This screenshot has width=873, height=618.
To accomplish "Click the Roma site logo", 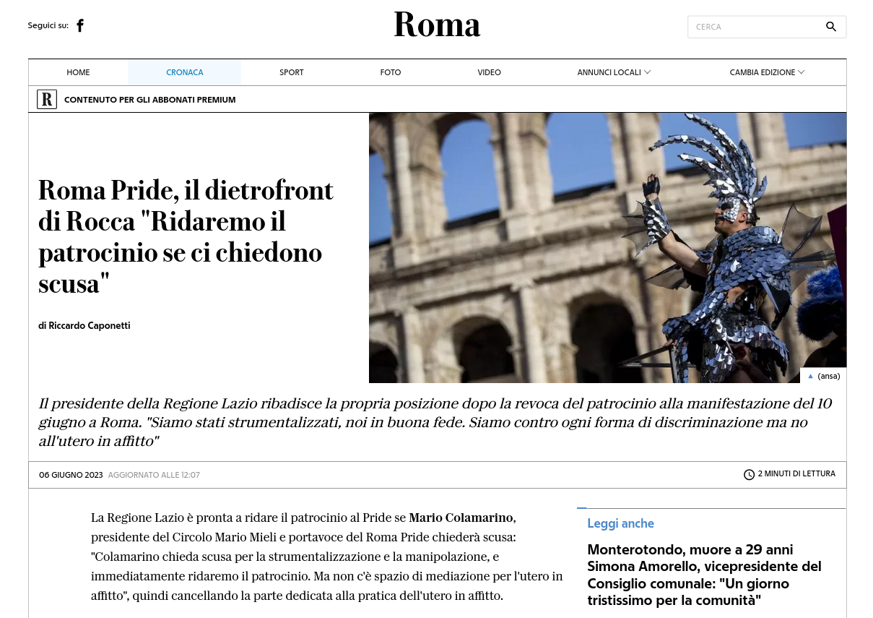I will click(x=437, y=25).
